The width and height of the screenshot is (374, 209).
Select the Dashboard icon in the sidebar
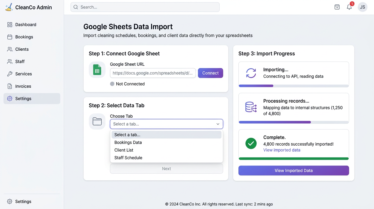tap(10, 24)
